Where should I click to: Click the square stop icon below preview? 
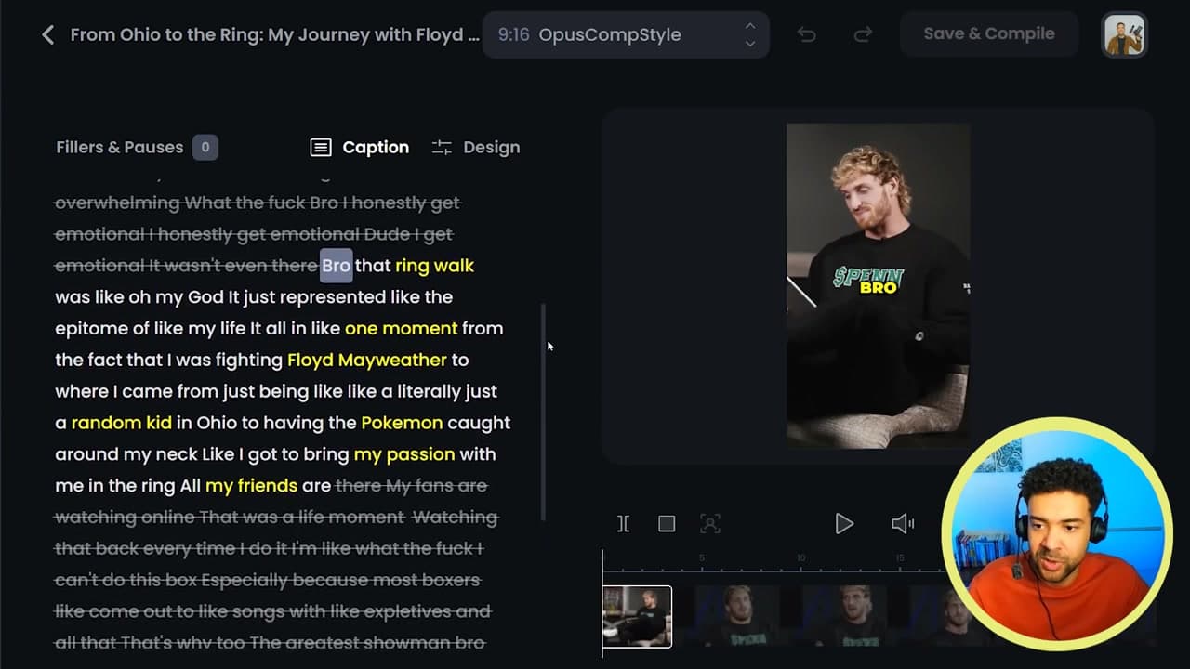(x=667, y=524)
